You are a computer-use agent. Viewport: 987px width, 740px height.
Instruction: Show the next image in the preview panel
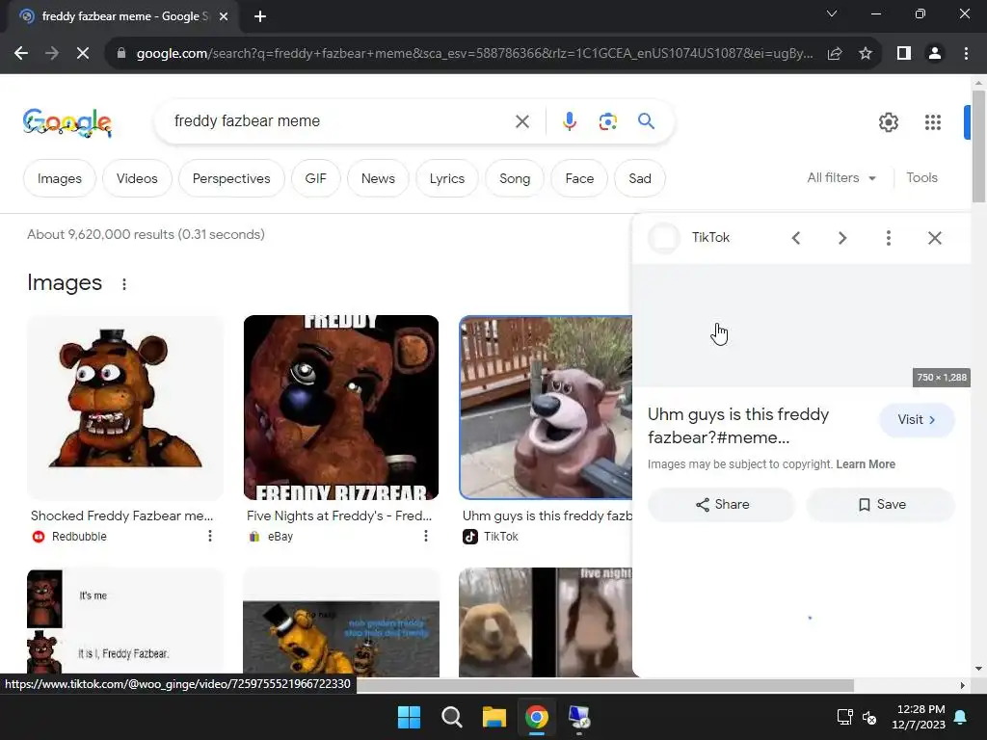tap(842, 238)
